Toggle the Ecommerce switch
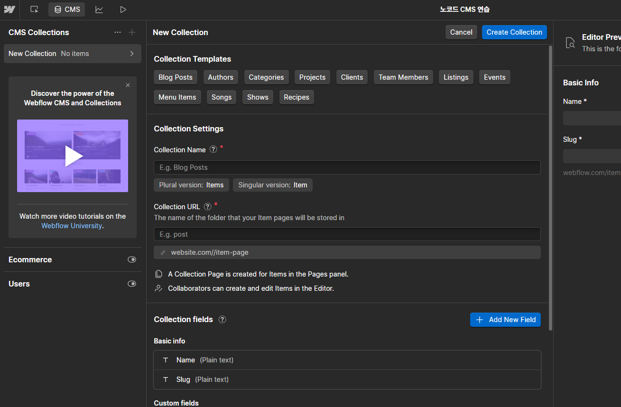The height and width of the screenshot is (407, 621). pos(132,259)
